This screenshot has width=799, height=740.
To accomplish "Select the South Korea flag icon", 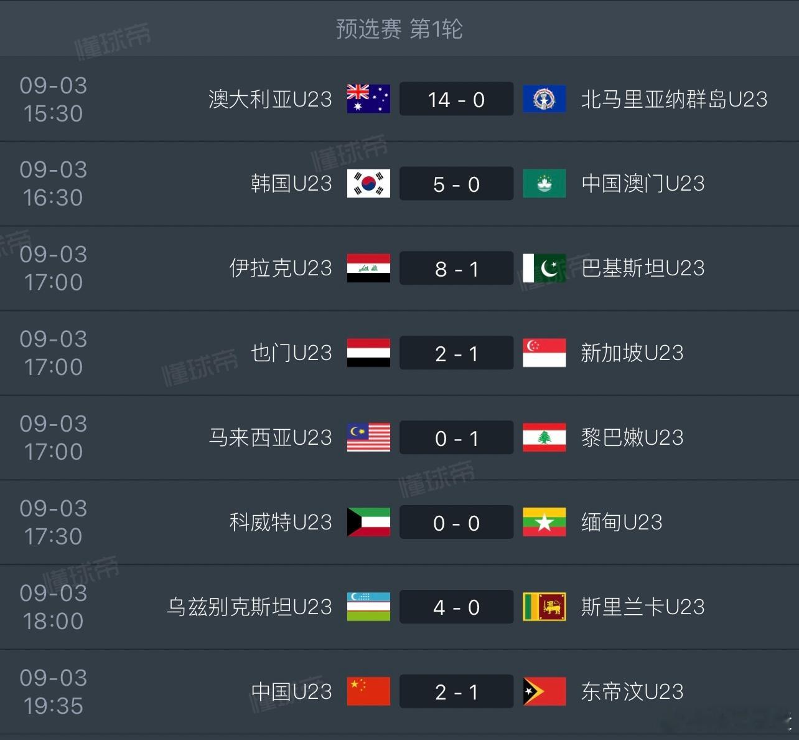I will [x=368, y=184].
